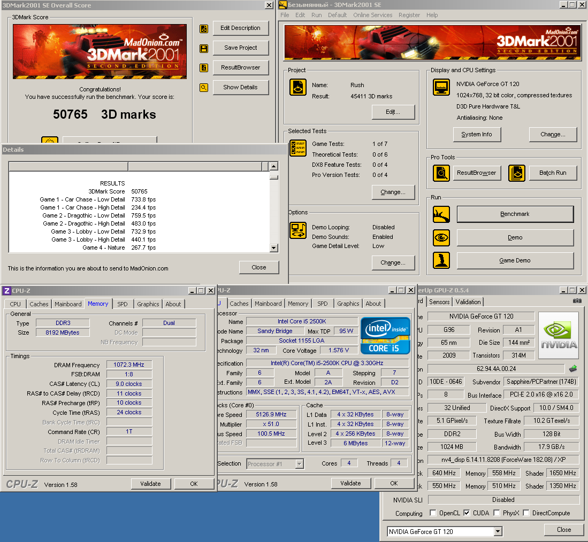Image resolution: width=588 pixels, height=542 pixels.
Task: Click the GPU-Z BIOS save chip icon
Action: pyautogui.click(x=572, y=369)
